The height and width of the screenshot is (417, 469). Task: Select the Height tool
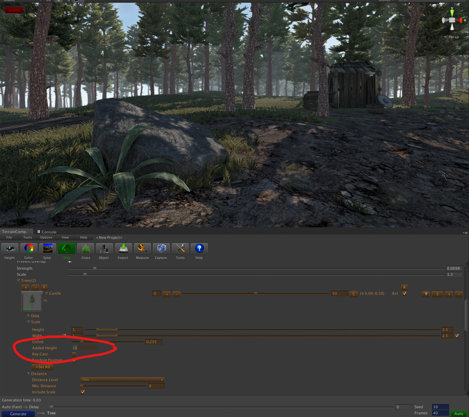[9, 251]
